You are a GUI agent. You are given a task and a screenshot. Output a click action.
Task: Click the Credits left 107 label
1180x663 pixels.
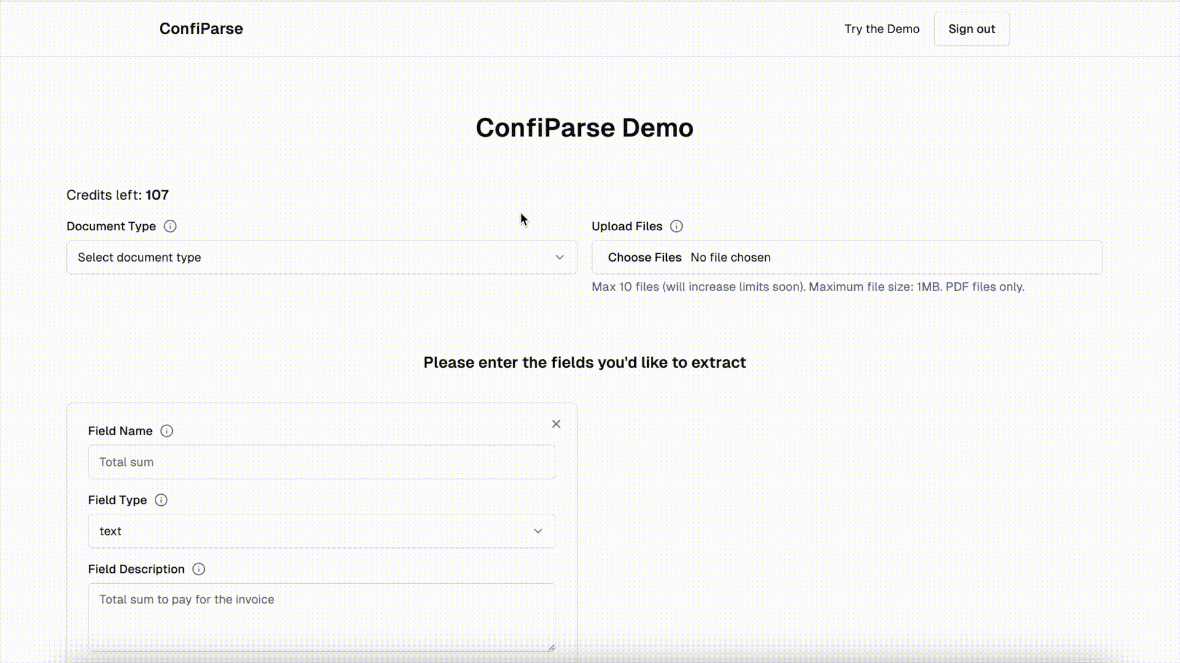[x=117, y=195]
